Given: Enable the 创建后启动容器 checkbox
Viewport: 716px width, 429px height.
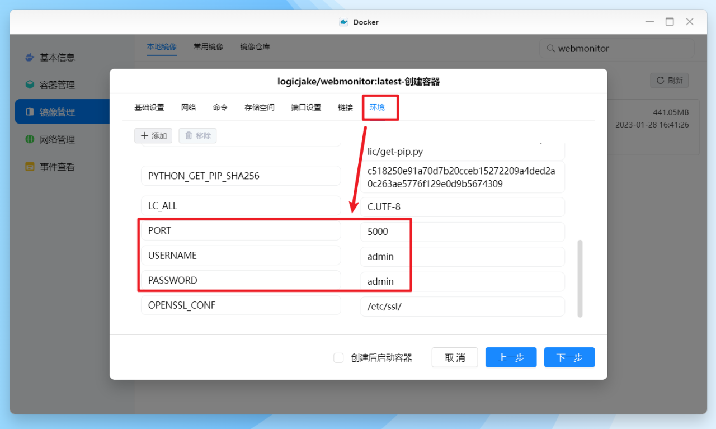Looking at the screenshot, I should (x=338, y=357).
